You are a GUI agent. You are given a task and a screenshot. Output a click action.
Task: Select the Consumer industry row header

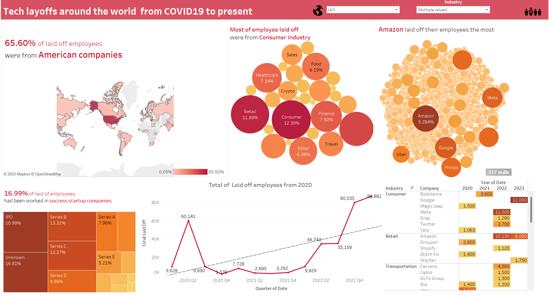tap(396, 194)
